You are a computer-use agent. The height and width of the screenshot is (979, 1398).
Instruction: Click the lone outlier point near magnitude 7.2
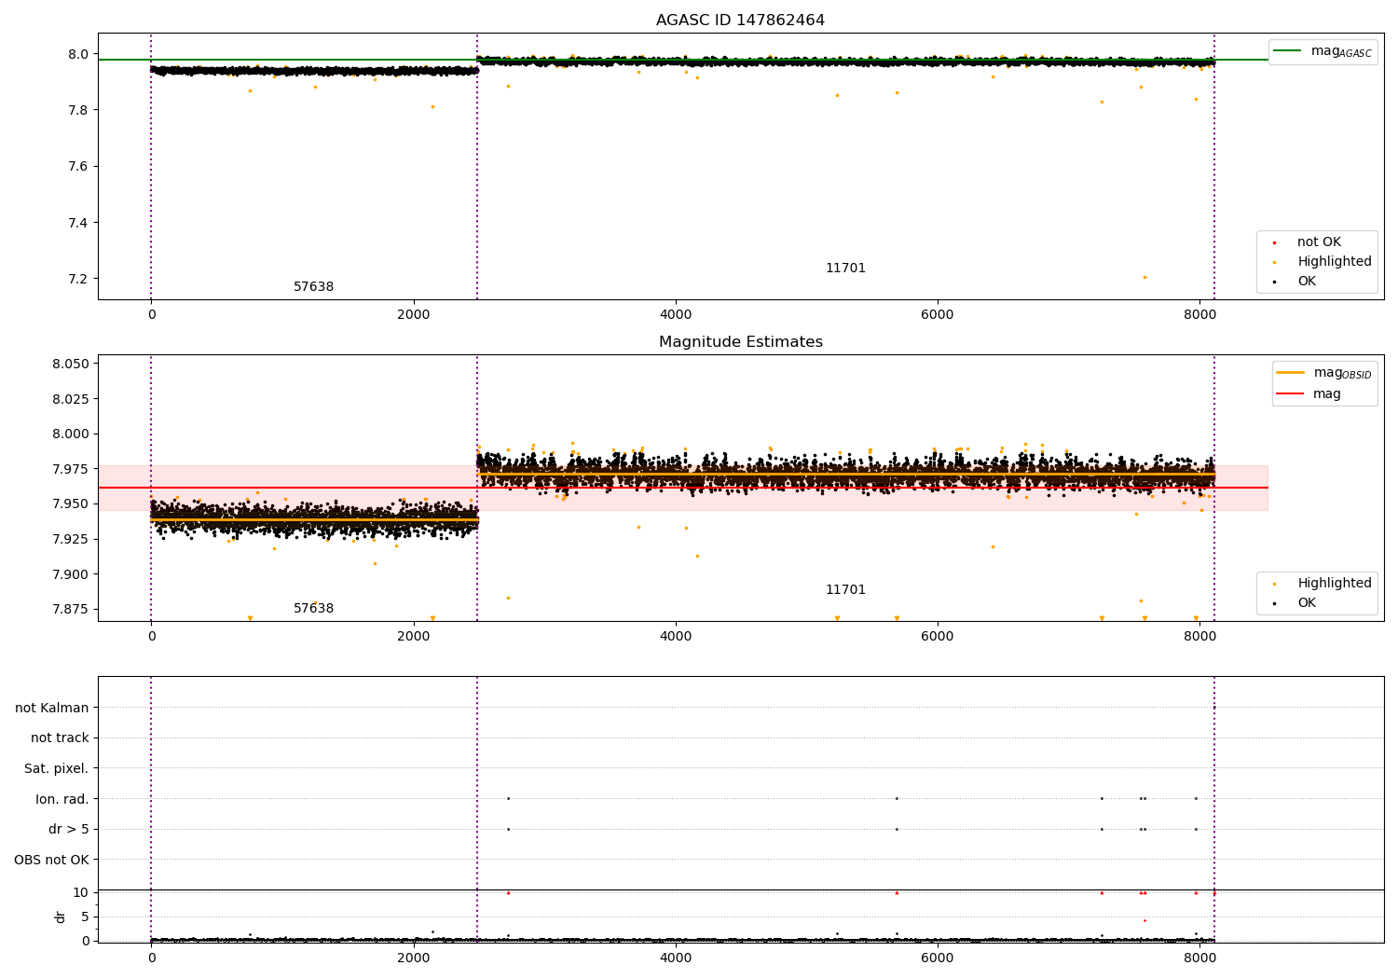tap(1144, 277)
